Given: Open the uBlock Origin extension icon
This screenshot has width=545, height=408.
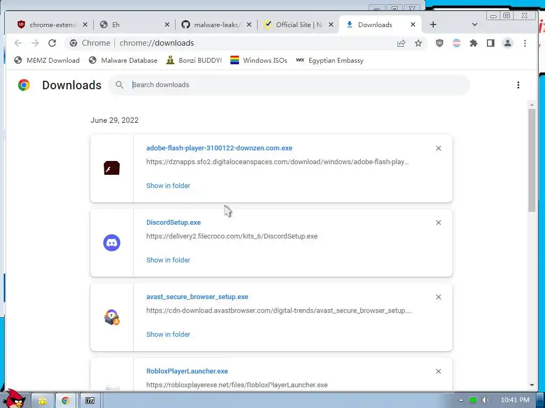Looking at the screenshot, I should (439, 43).
